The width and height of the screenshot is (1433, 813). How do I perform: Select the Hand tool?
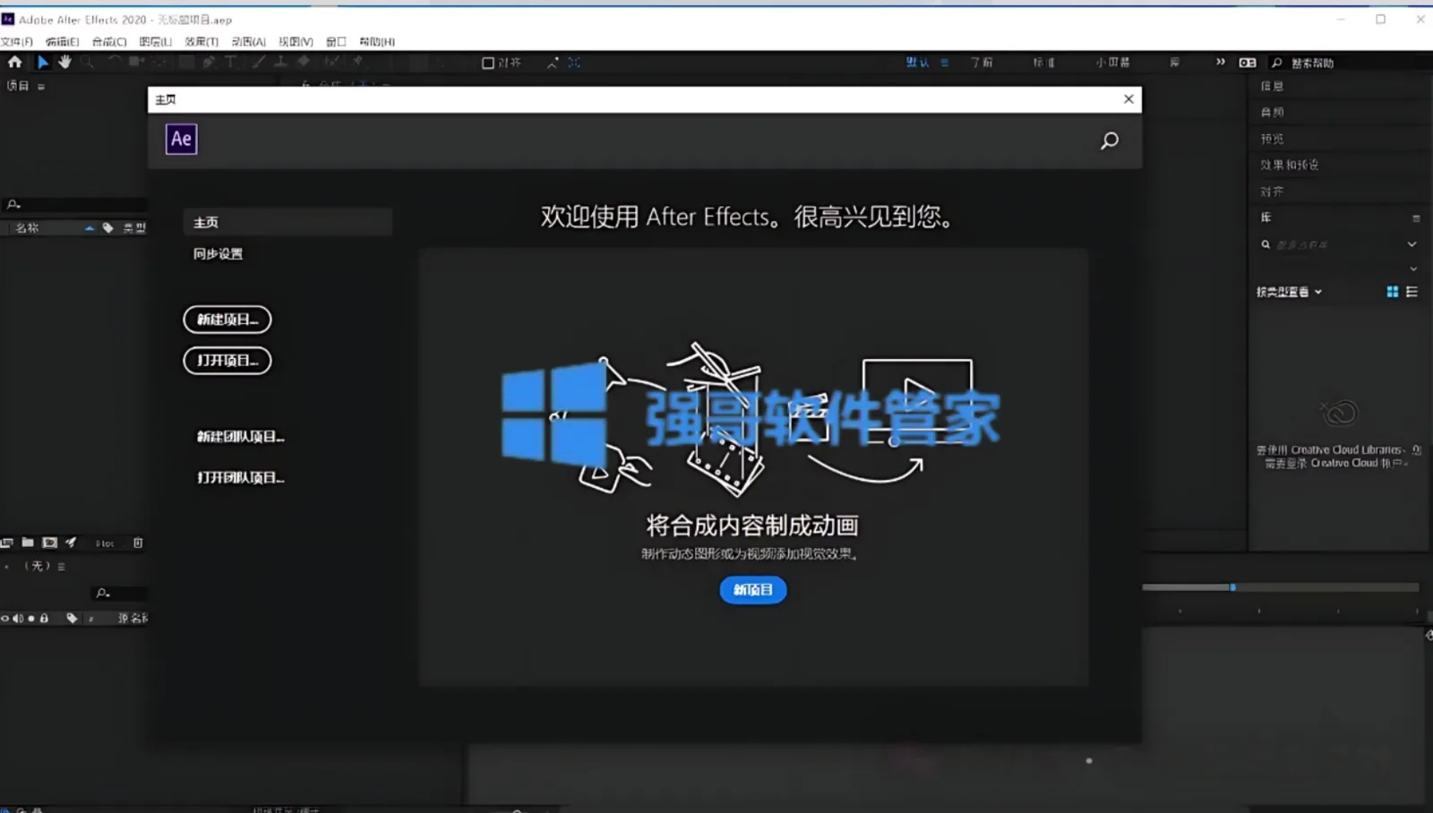pyautogui.click(x=64, y=62)
